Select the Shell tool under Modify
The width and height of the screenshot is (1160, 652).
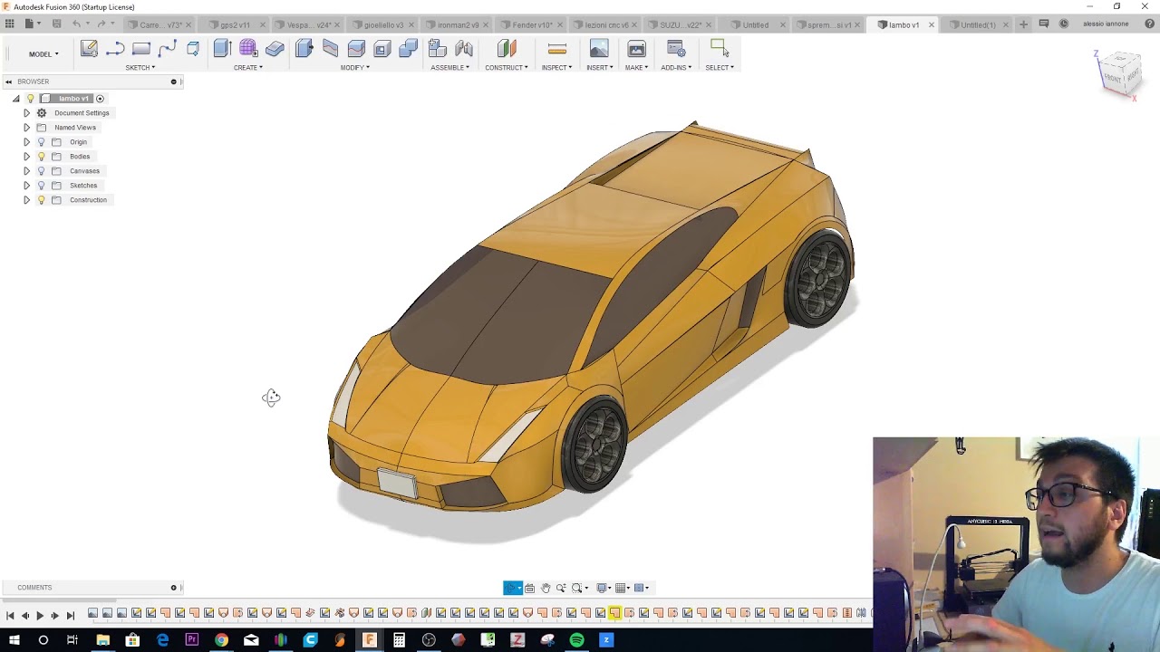click(382, 49)
